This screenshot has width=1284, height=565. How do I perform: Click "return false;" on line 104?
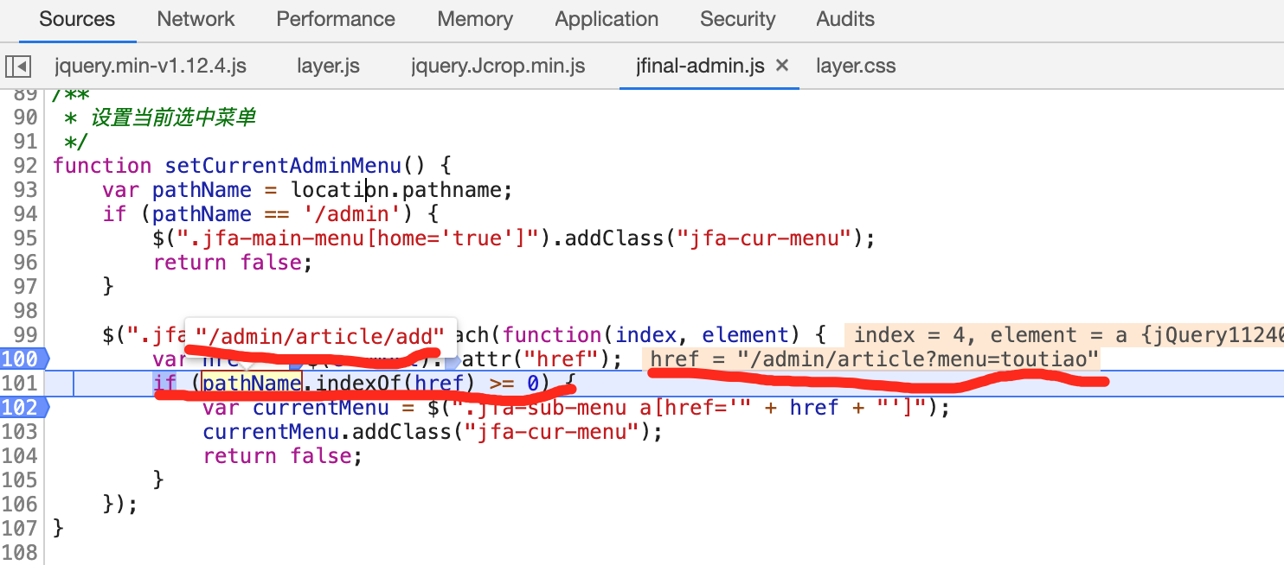click(x=283, y=455)
